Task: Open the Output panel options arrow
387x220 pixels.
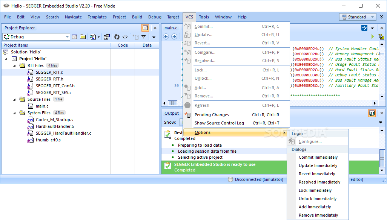Action: click(381, 122)
